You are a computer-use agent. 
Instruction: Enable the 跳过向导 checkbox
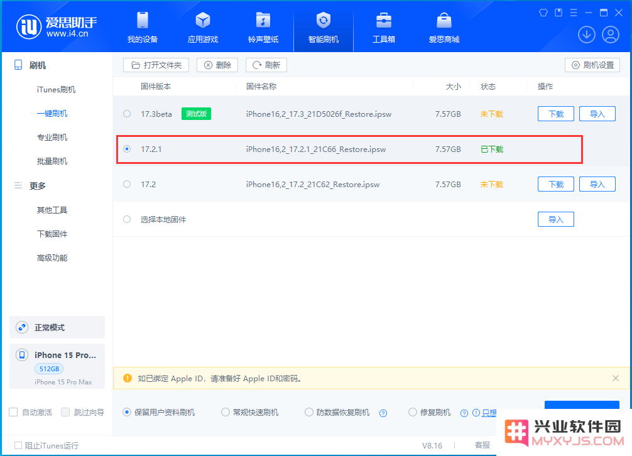pos(65,412)
